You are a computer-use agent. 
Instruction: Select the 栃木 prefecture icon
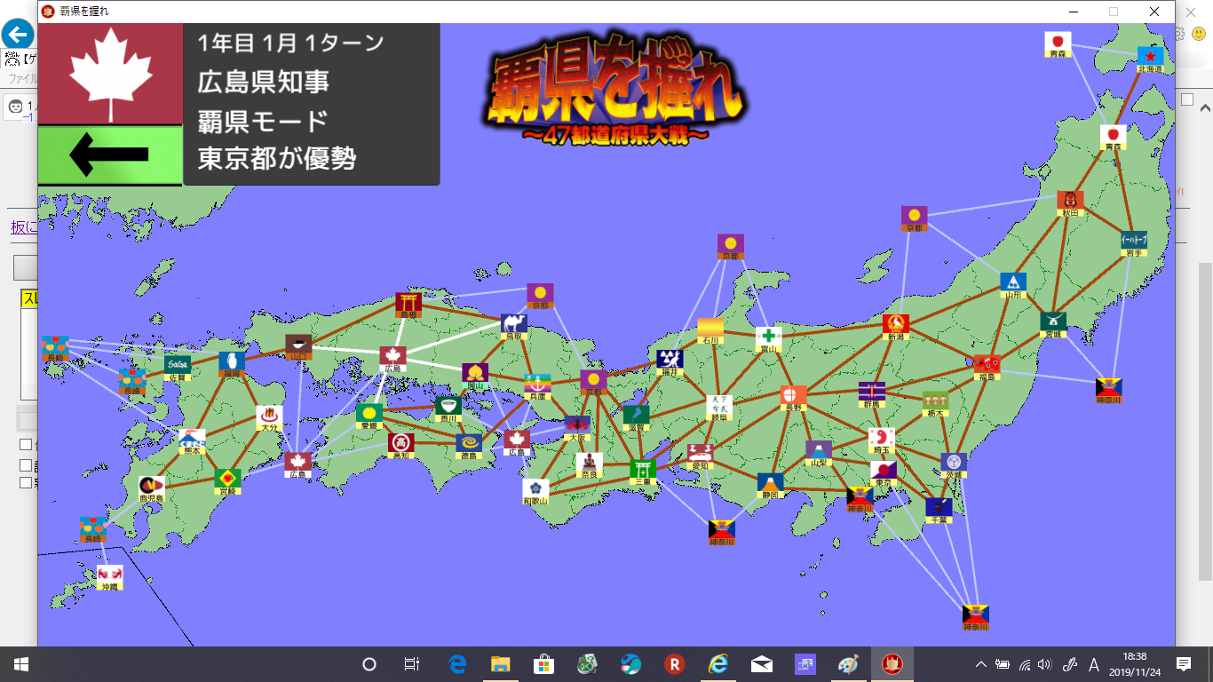coord(935,404)
